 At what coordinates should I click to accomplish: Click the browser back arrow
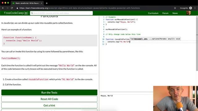point(3,8)
